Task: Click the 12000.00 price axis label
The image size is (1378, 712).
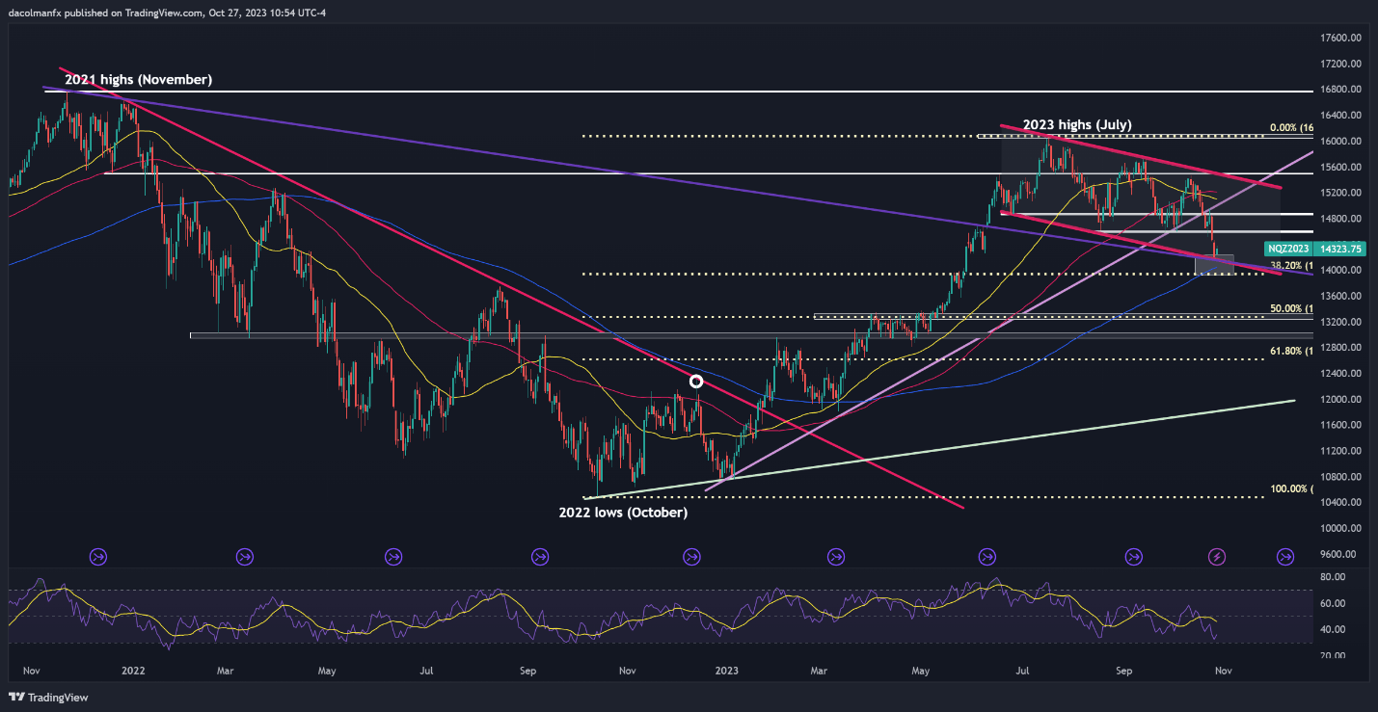Action: (1339, 400)
